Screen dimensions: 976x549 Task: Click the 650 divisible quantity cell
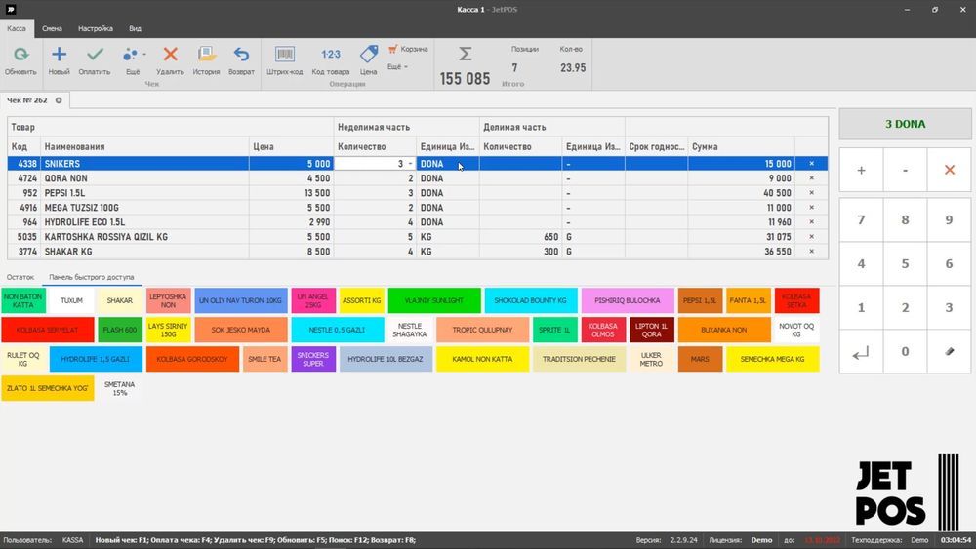[520, 237]
